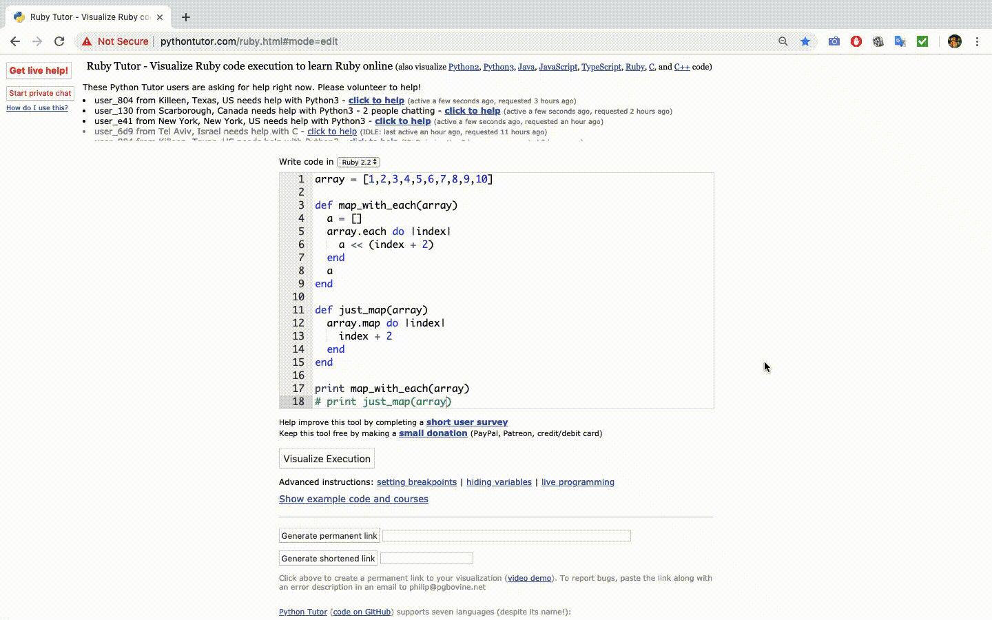Click the code line 'def just_map(array)'

(371, 310)
